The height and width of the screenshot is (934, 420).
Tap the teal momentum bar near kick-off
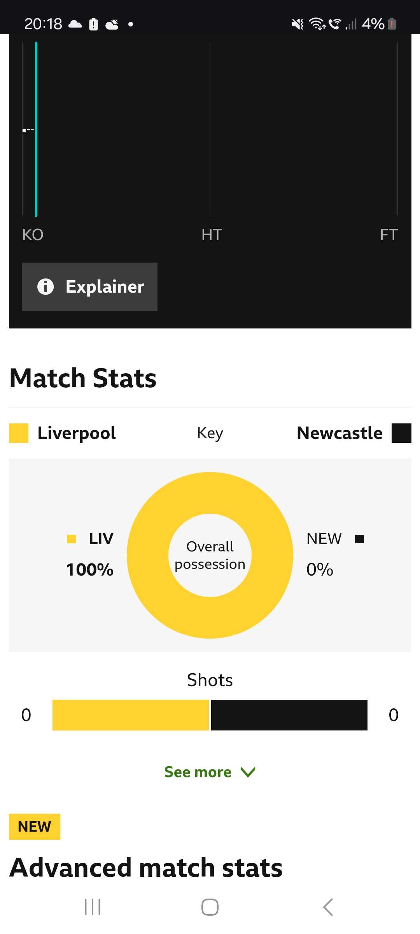pos(36,129)
